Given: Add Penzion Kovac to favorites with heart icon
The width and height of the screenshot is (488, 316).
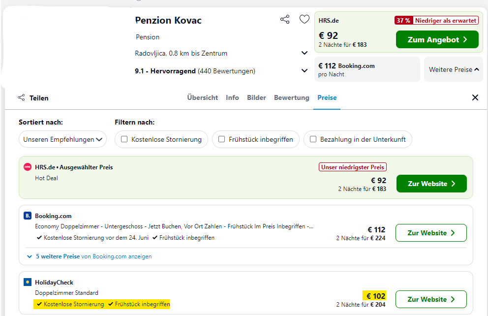Looking at the screenshot, I should [305, 19].
